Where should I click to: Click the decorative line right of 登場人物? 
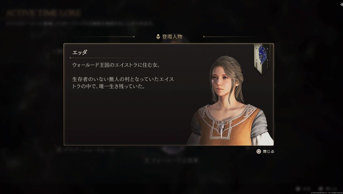(x=233, y=37)
